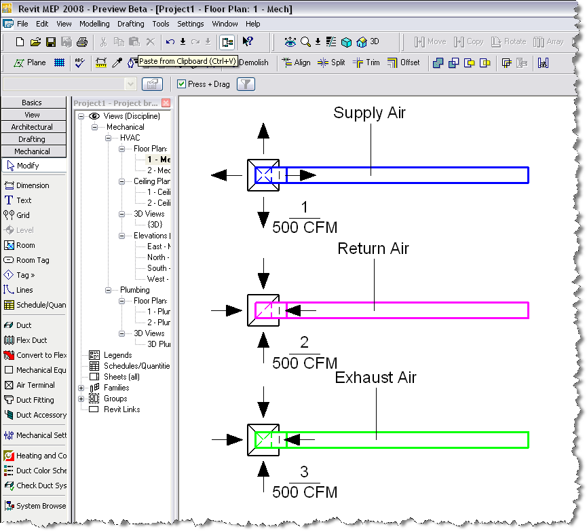Click the Dynamic View eye icon

coord(290,42)
